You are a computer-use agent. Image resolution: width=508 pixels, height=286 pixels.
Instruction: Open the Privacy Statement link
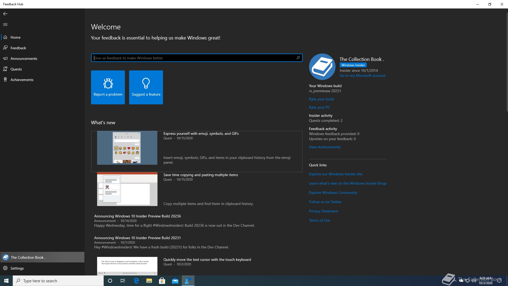[x=323, y=211]
